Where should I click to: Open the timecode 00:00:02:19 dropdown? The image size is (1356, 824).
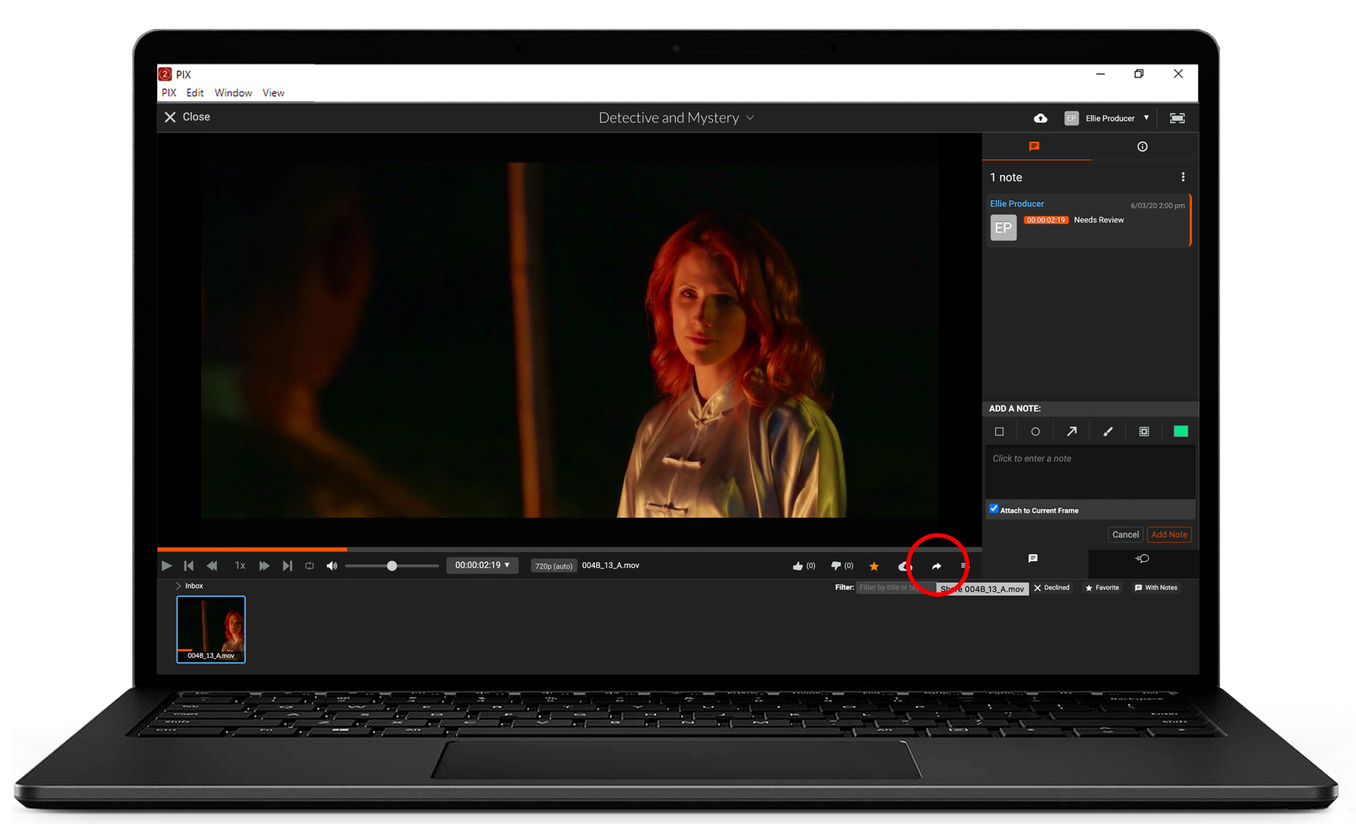tap(482, 565)
